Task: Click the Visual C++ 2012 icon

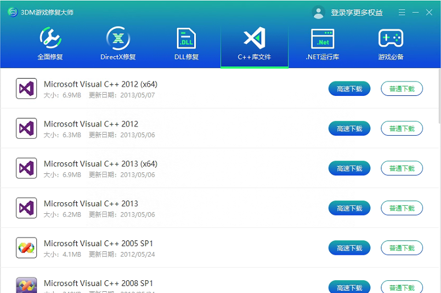Action: pos(27,128)
